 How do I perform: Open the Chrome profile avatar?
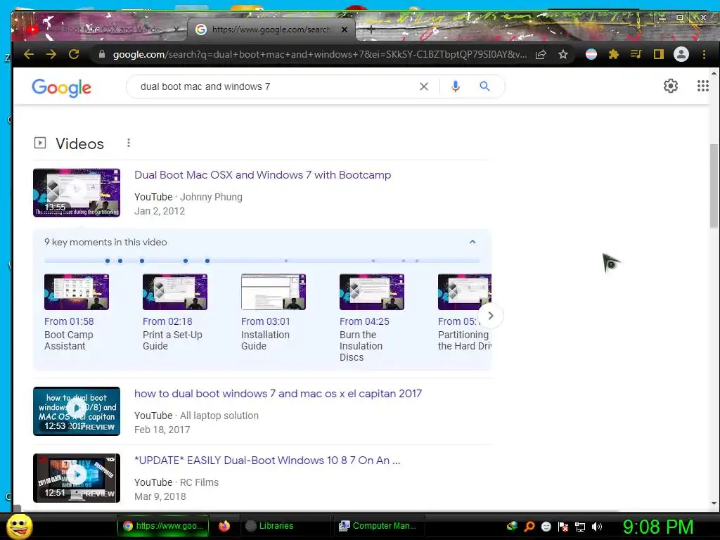[x=681, y=55]
